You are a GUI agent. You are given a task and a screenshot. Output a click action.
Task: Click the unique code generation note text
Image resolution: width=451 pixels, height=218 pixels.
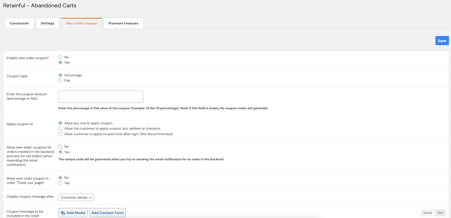tap(141, 159)
